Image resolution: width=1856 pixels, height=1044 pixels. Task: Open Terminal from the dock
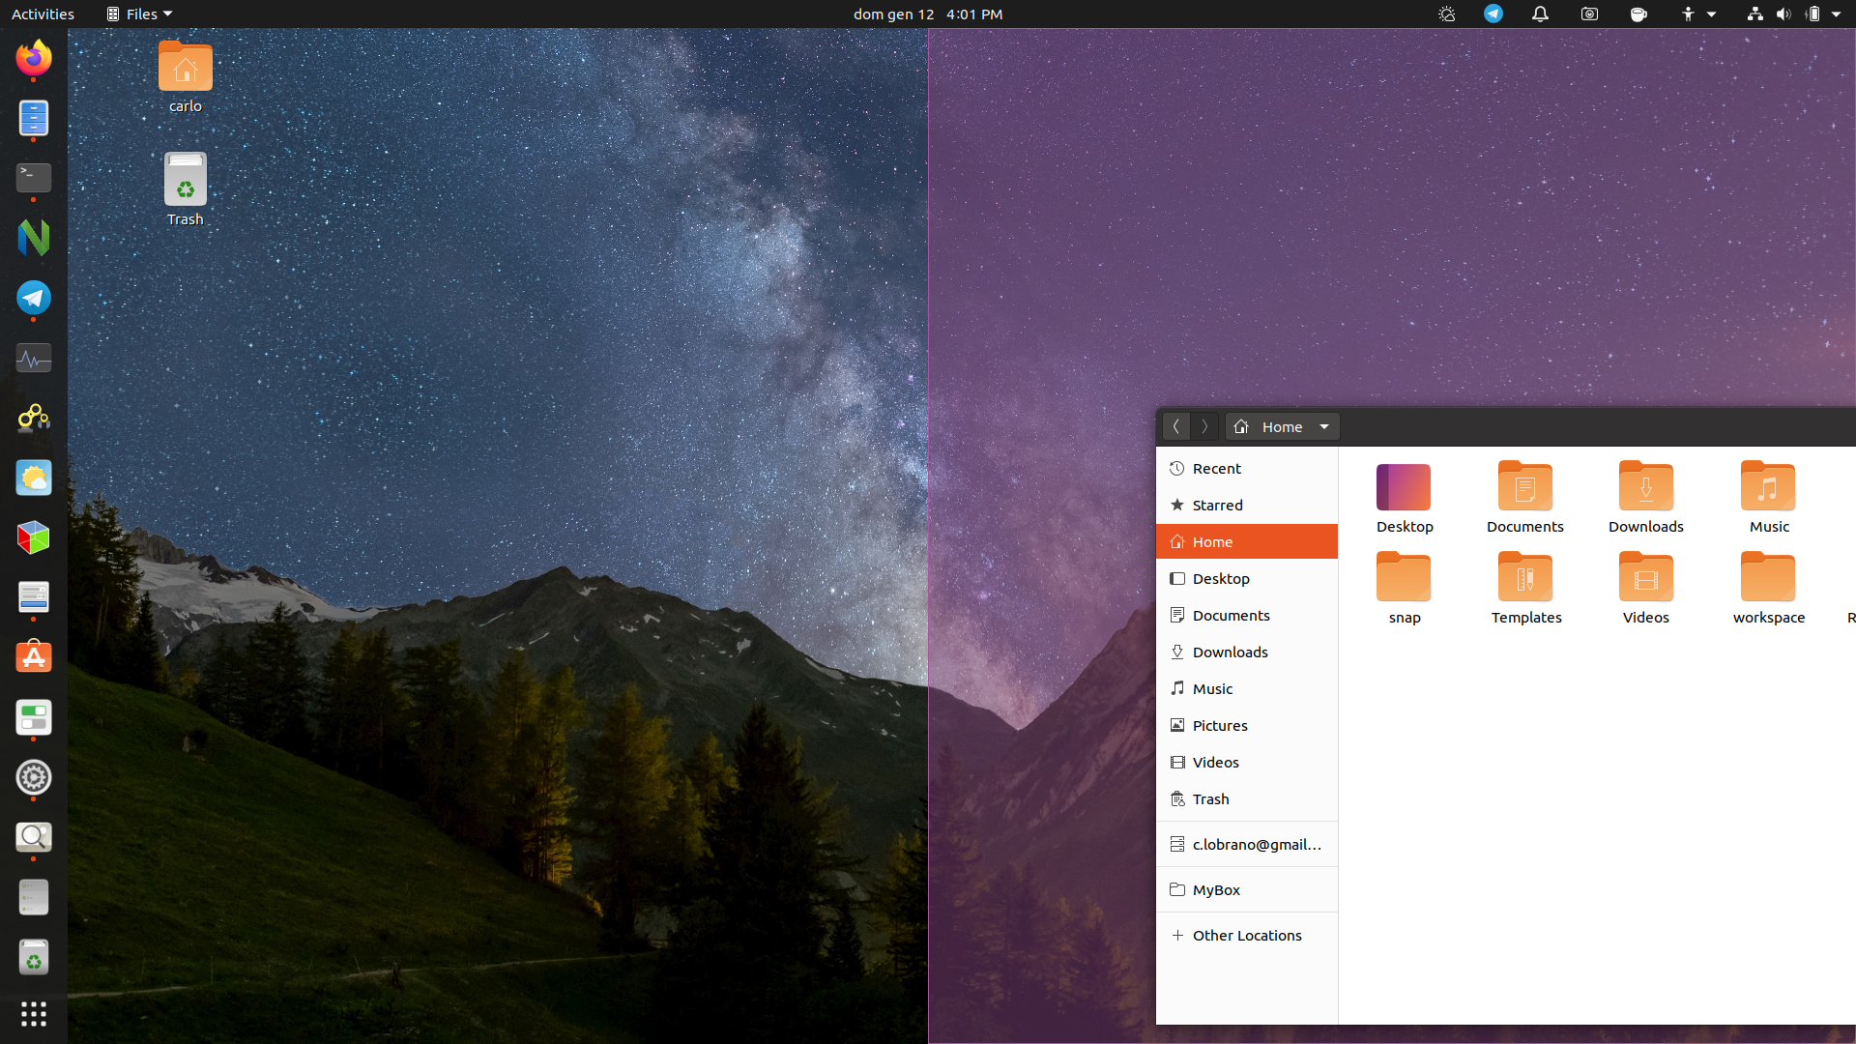pyautogui.click(x=34, y=177)
